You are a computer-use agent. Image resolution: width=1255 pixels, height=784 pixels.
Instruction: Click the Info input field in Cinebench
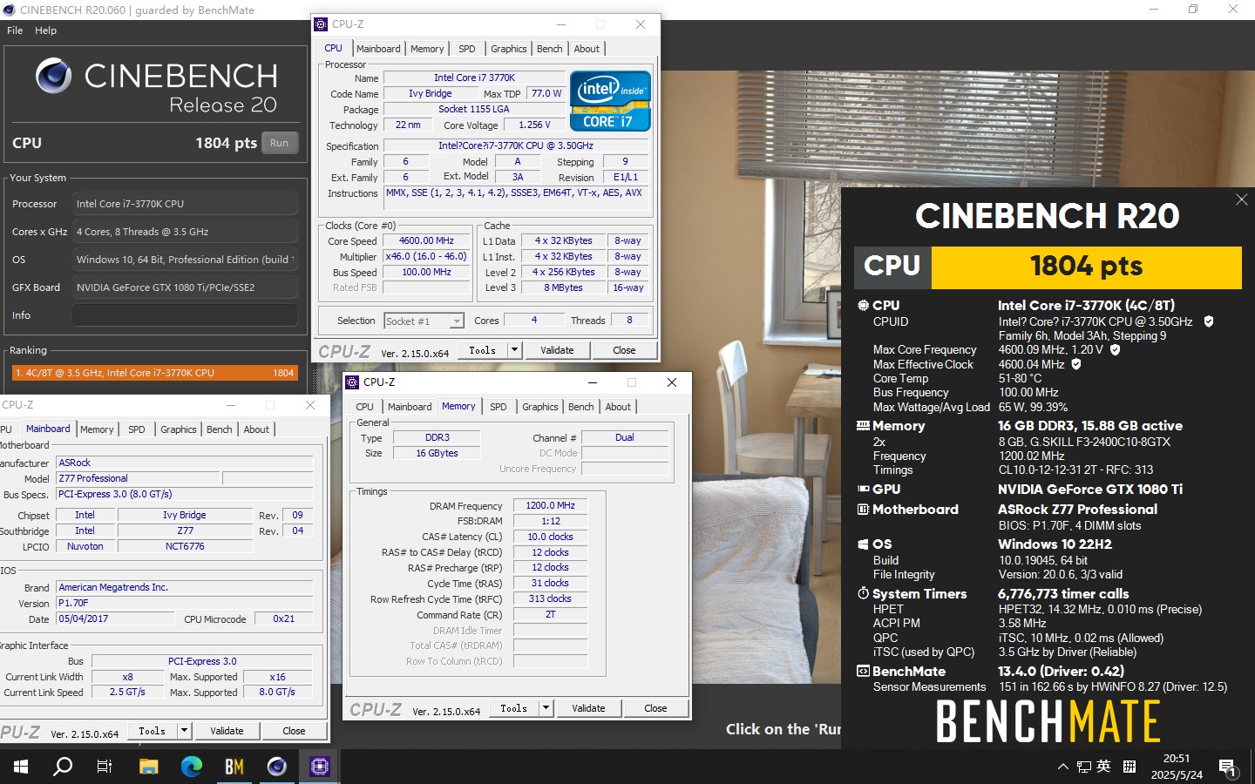(x=185, y=315)
